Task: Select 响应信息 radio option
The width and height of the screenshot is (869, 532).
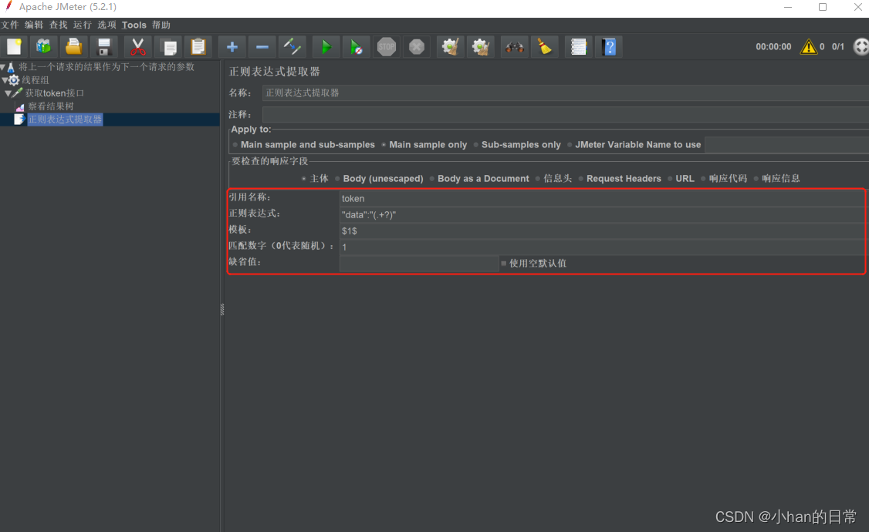Action: [x=777, y=178]
